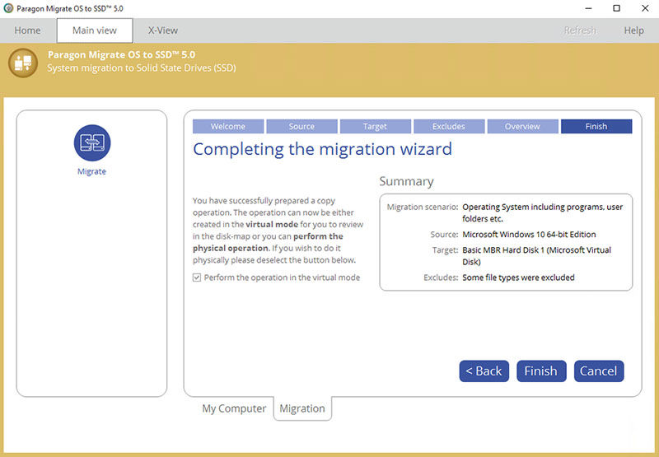The image size is (659, 457).
Task: Click the Operating System including programs scenario value
Action: coord(543,212)
